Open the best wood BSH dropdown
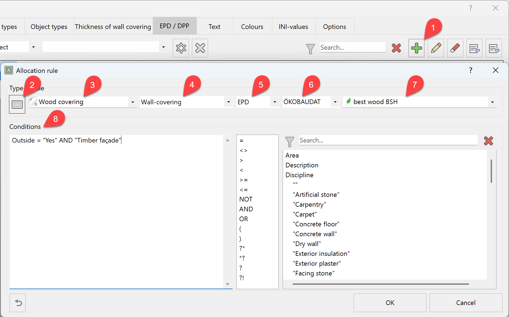Screen dimensions: 509x317 pos(492,102)
